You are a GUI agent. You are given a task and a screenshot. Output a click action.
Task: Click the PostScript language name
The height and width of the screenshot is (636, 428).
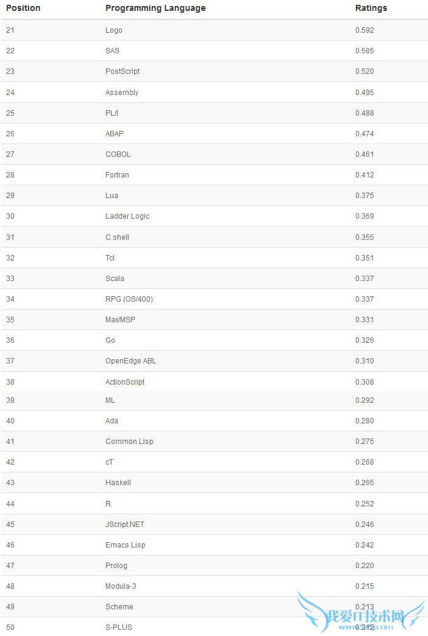coord(122,71)
